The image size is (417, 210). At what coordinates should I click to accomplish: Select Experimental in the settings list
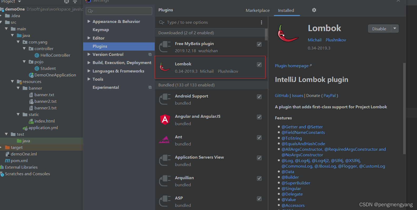click(106, 87)
